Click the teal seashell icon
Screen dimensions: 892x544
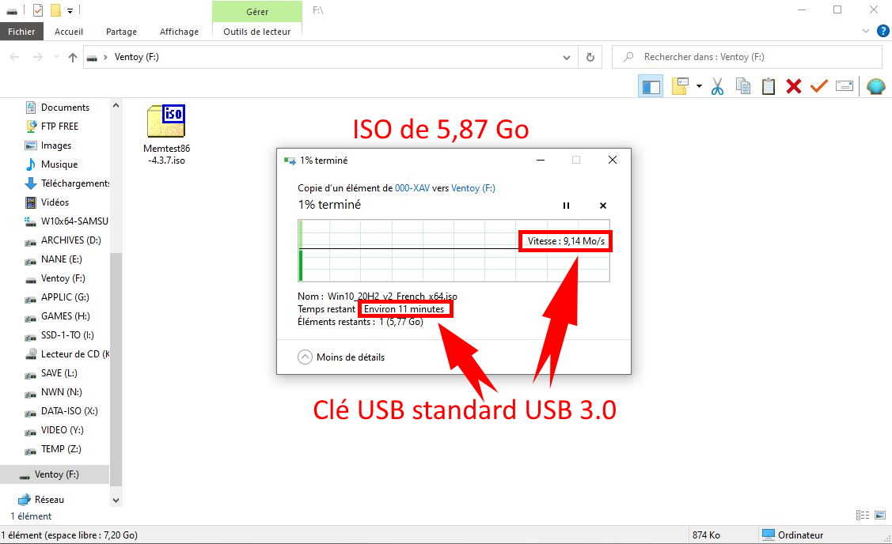click(x=875, y=86)
